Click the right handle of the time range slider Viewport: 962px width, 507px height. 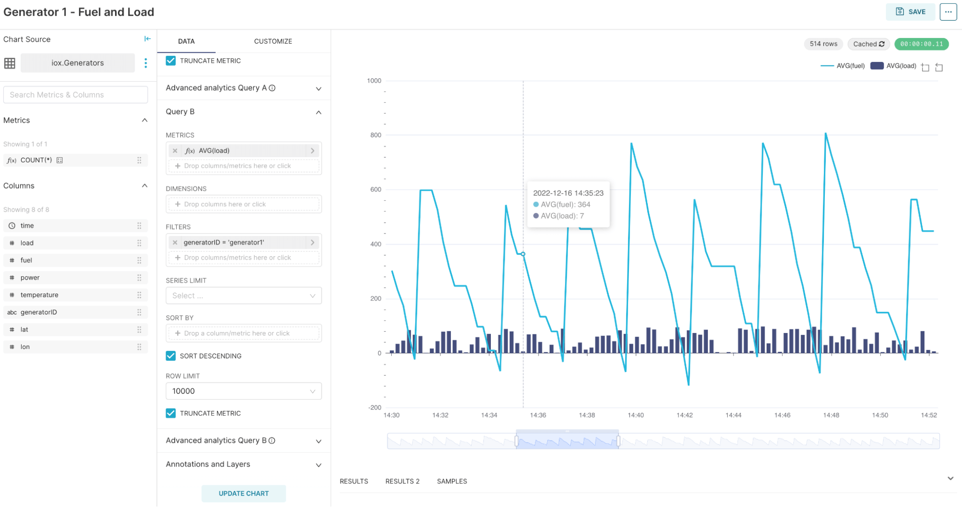[x=618, y=441]
